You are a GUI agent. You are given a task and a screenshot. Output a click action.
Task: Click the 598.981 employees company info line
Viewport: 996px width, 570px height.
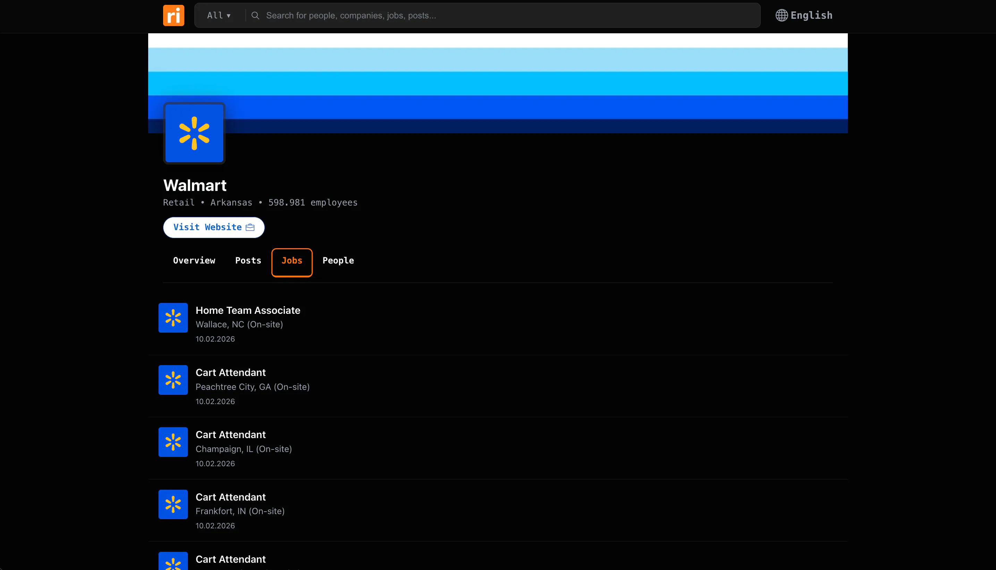click(260, 202)
